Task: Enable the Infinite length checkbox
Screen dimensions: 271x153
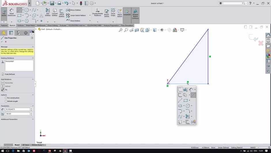Action: tap(6, 101)
